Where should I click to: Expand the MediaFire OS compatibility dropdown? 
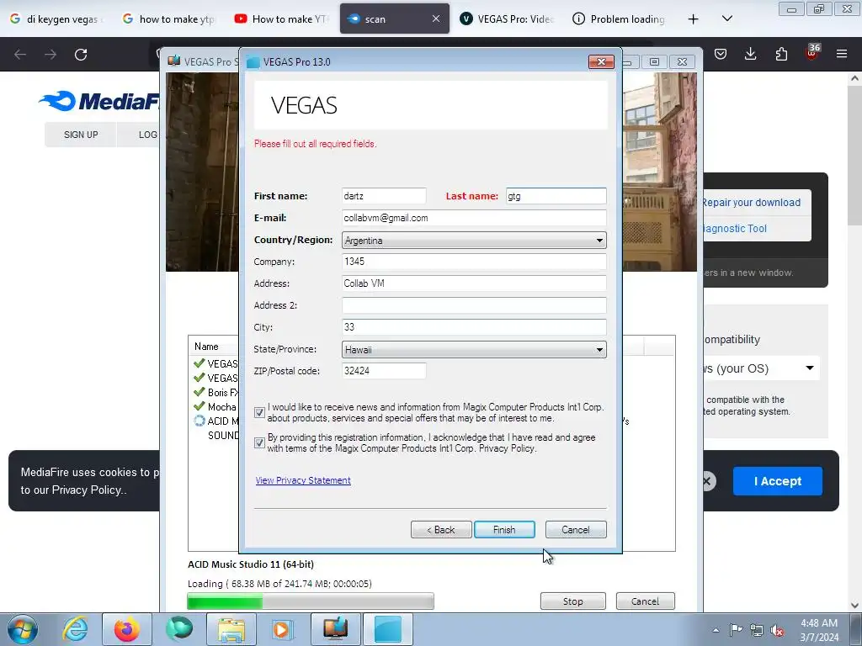[761, 368]
